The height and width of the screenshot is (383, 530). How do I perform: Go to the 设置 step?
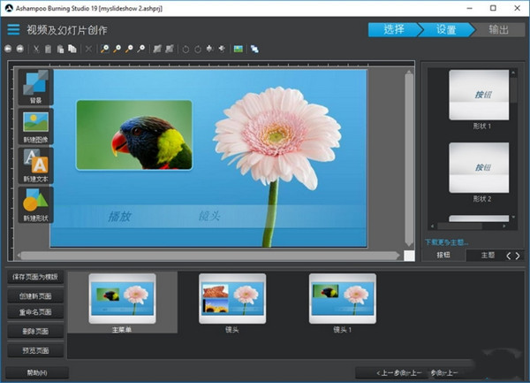coord(445,29)
